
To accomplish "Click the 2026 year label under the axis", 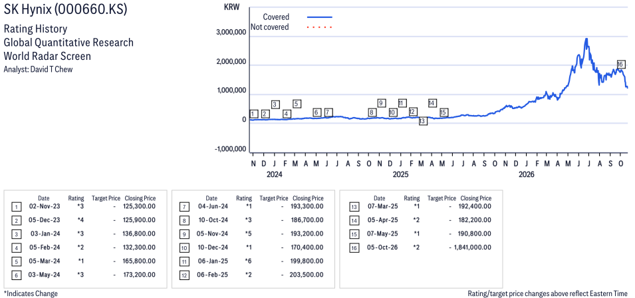I will (x=527, y=175).
